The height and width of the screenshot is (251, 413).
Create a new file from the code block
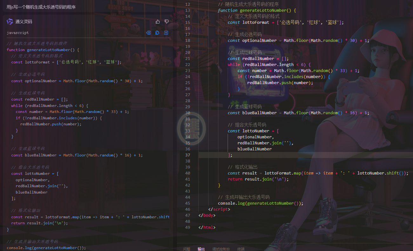point(166,33)
